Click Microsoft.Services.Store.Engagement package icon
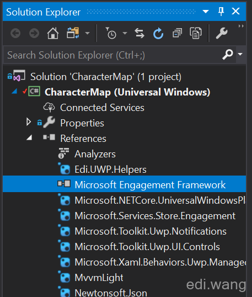Viewport: 252px width, 297px height. 64,215
